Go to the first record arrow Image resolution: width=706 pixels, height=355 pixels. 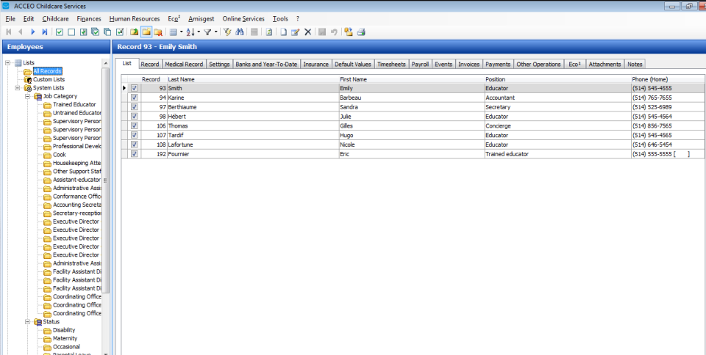point(8,32)
